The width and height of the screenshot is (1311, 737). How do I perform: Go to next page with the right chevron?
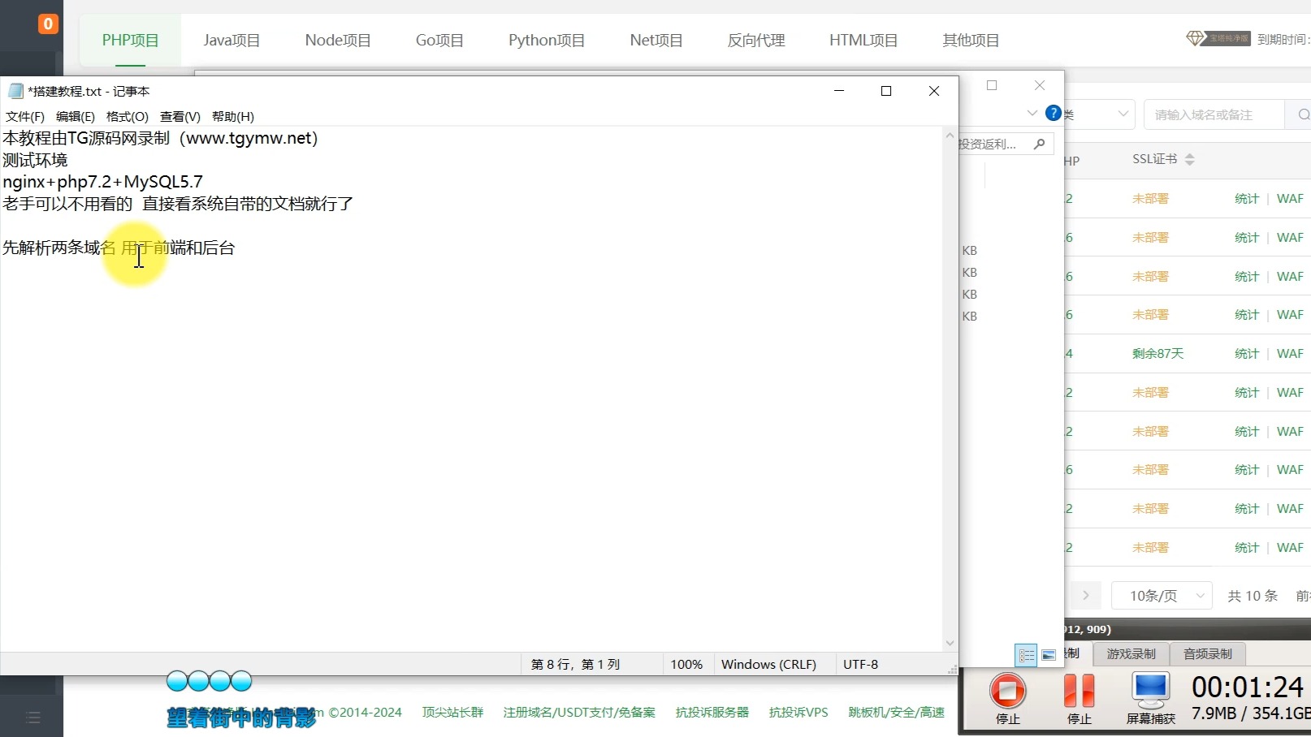tap(1085, 596)
